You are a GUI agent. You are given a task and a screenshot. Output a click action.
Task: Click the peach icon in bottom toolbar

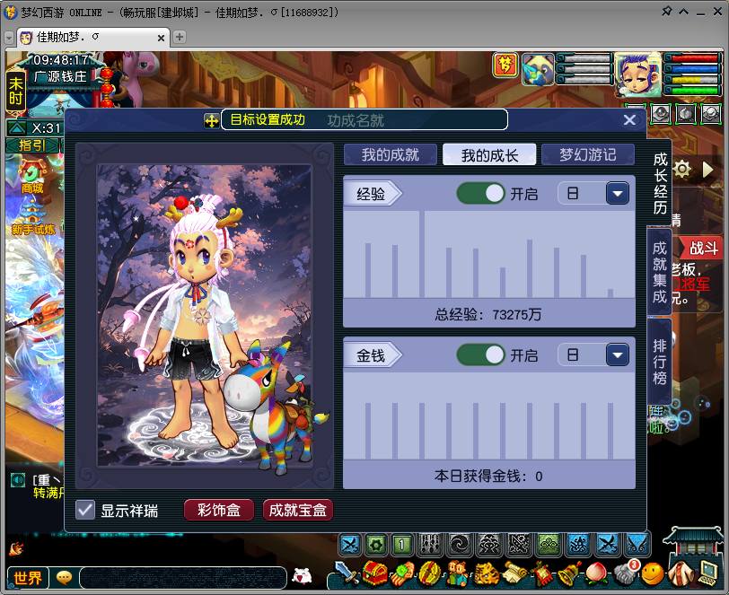pyautogui.click(x=596, y=573)
